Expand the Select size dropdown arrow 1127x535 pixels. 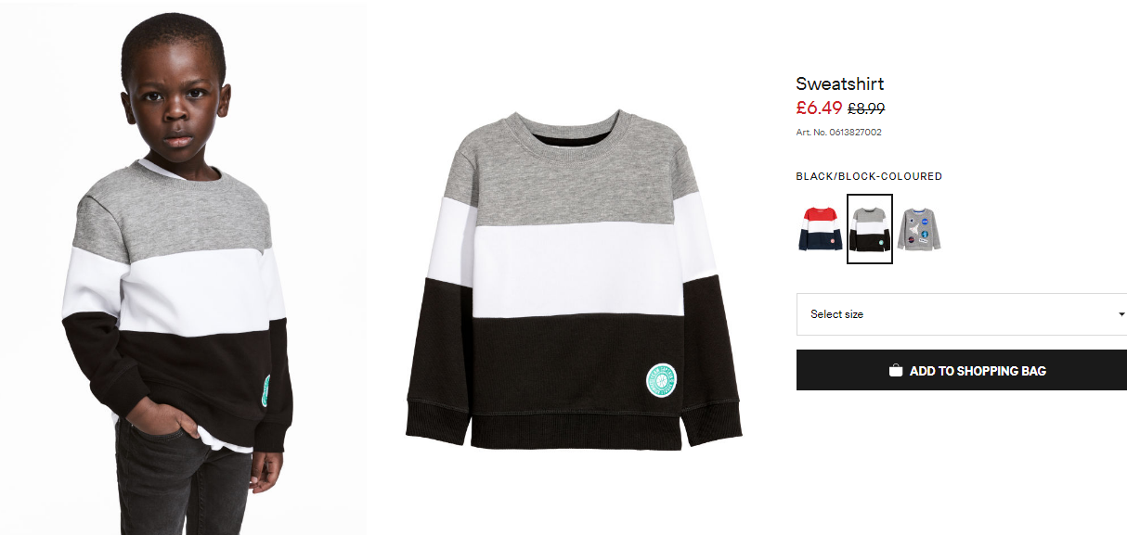1121,314
